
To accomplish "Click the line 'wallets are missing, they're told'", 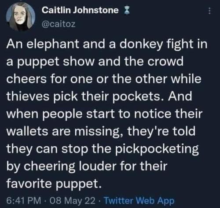I will click(x=101, y=132).
